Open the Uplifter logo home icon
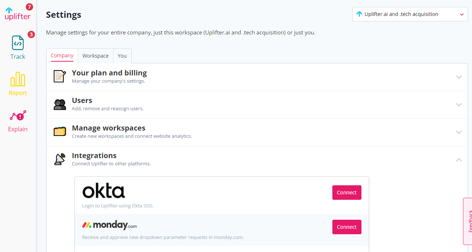 click(x=17, y=14)
